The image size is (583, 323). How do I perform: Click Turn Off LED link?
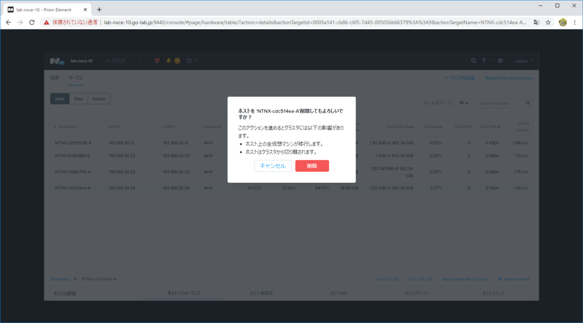[420, 279]
